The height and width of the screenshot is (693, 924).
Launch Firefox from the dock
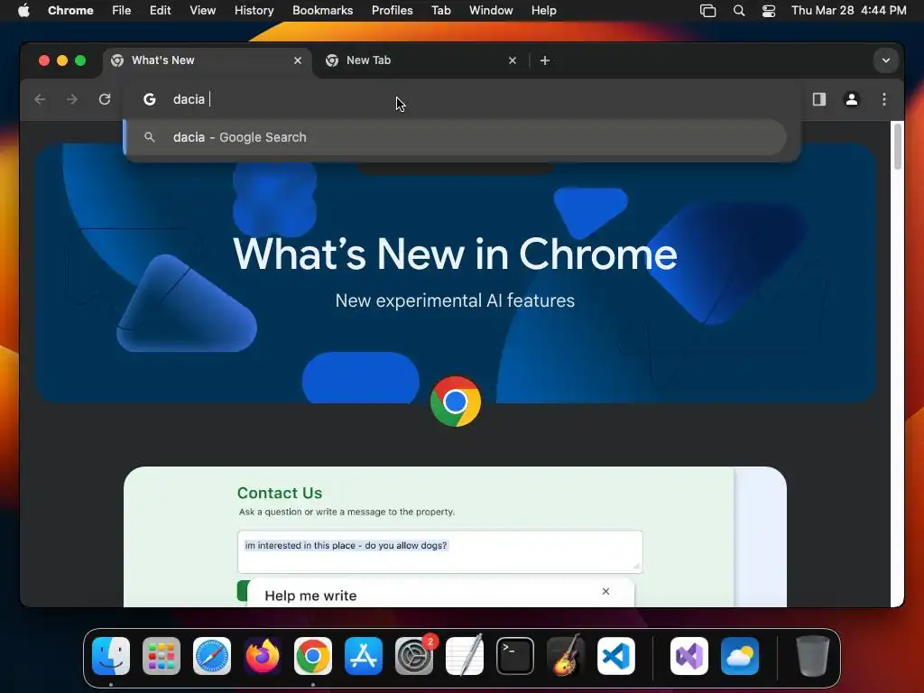[263, 656]
